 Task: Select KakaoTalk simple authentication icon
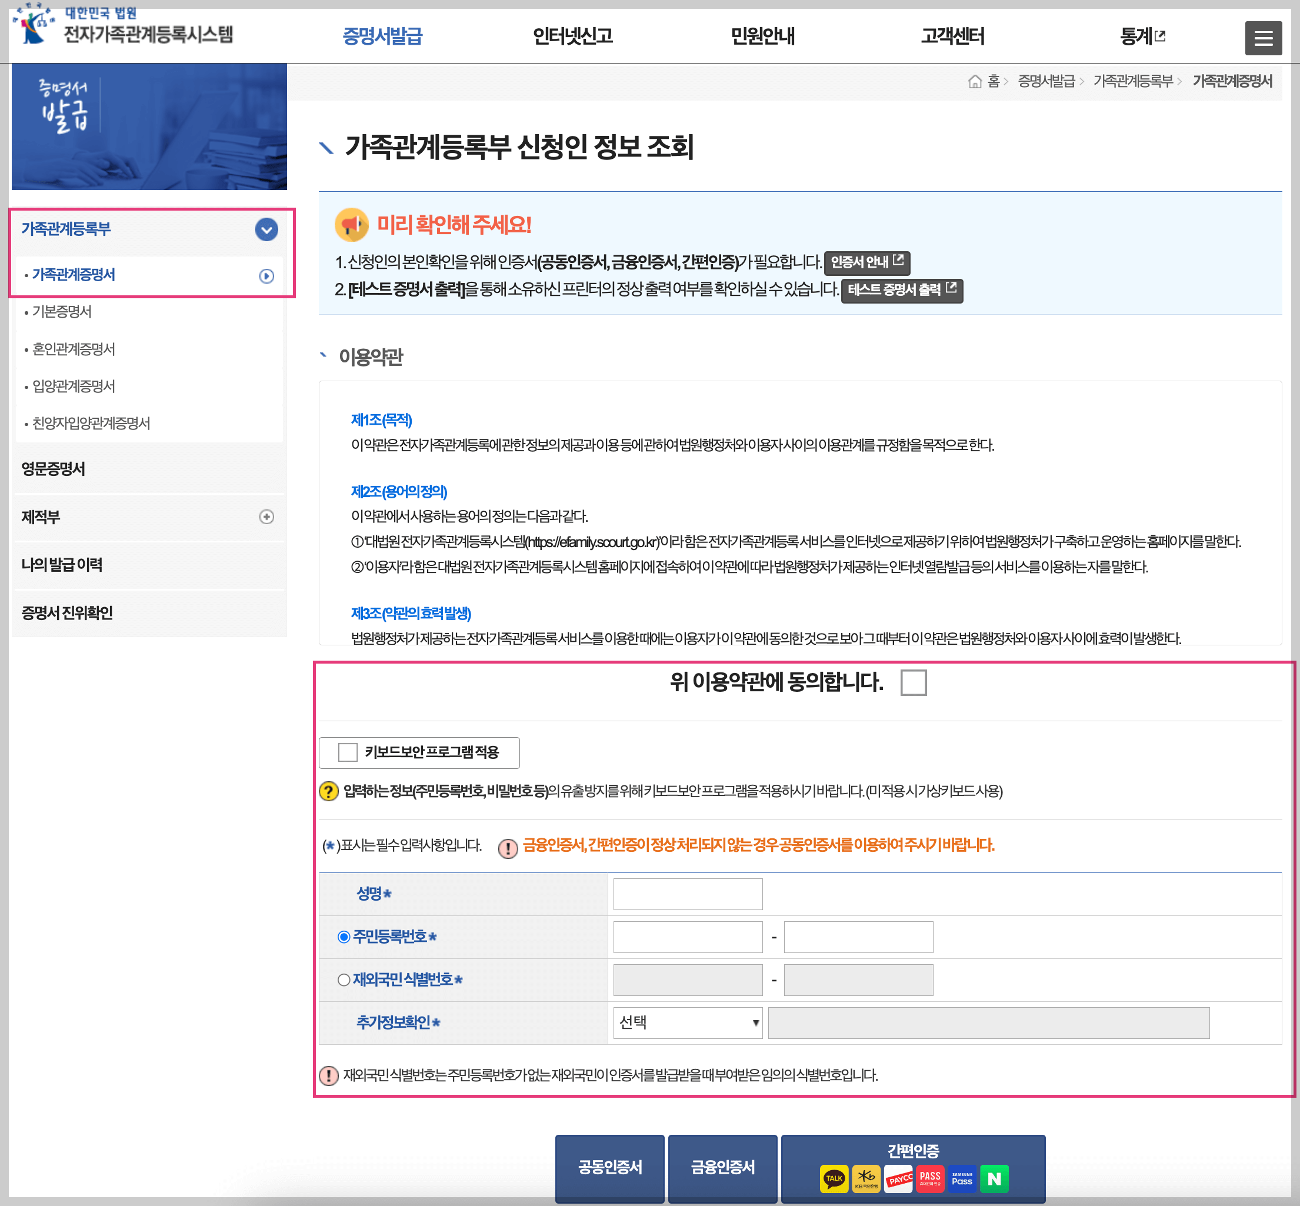pyautogui.click(x=835, y=1178)
